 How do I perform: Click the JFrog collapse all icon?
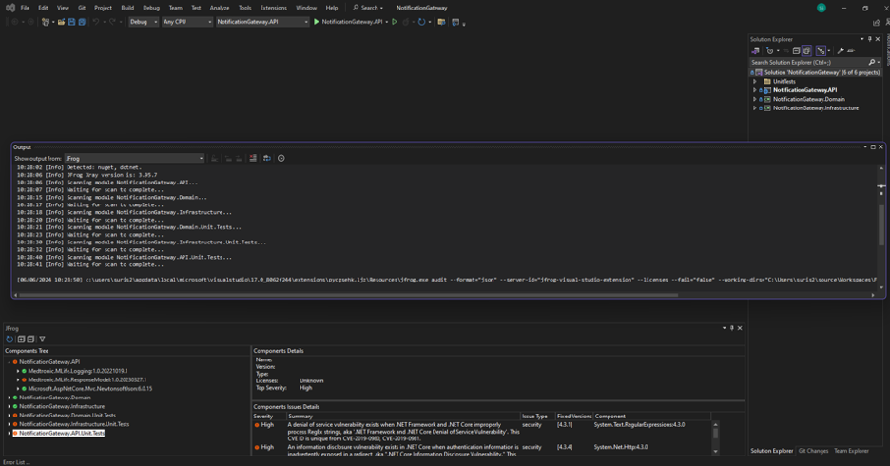pos(30,339)
